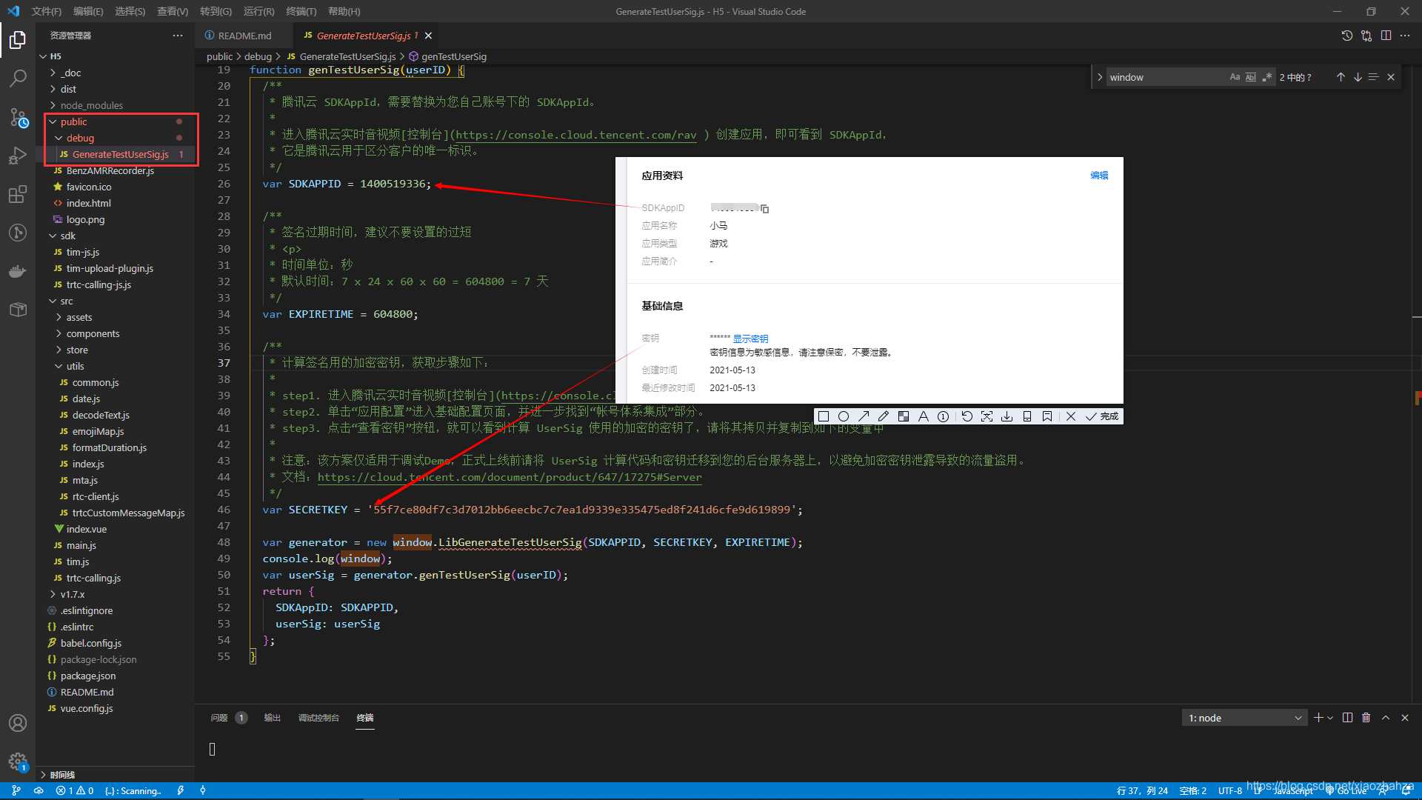Select the numbered marker tool
This screenshot has height=800, width=1422.
[x=944, y=416]
